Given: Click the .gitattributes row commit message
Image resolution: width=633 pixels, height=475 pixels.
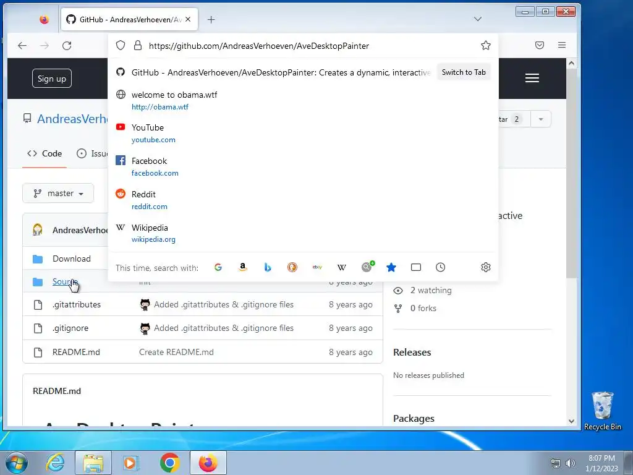Looking at the screenshot, I should [x=224, y=304].
